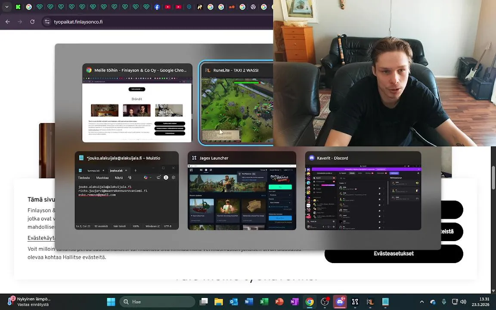Open the tab search dropdown arrow

(6, 6)
